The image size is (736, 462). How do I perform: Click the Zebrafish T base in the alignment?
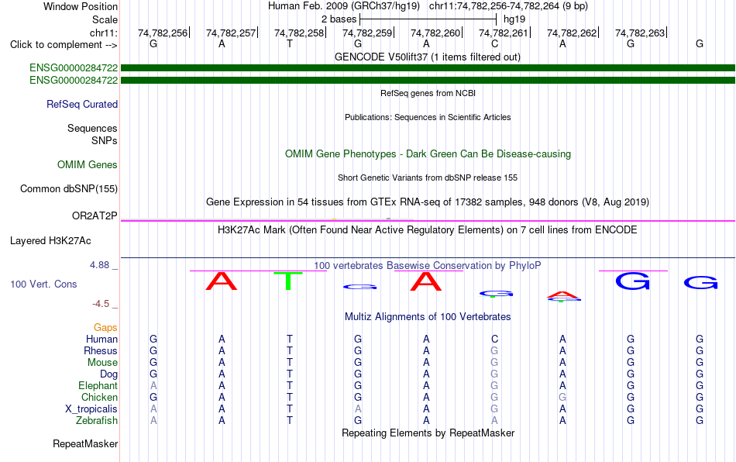coord(290,420)
